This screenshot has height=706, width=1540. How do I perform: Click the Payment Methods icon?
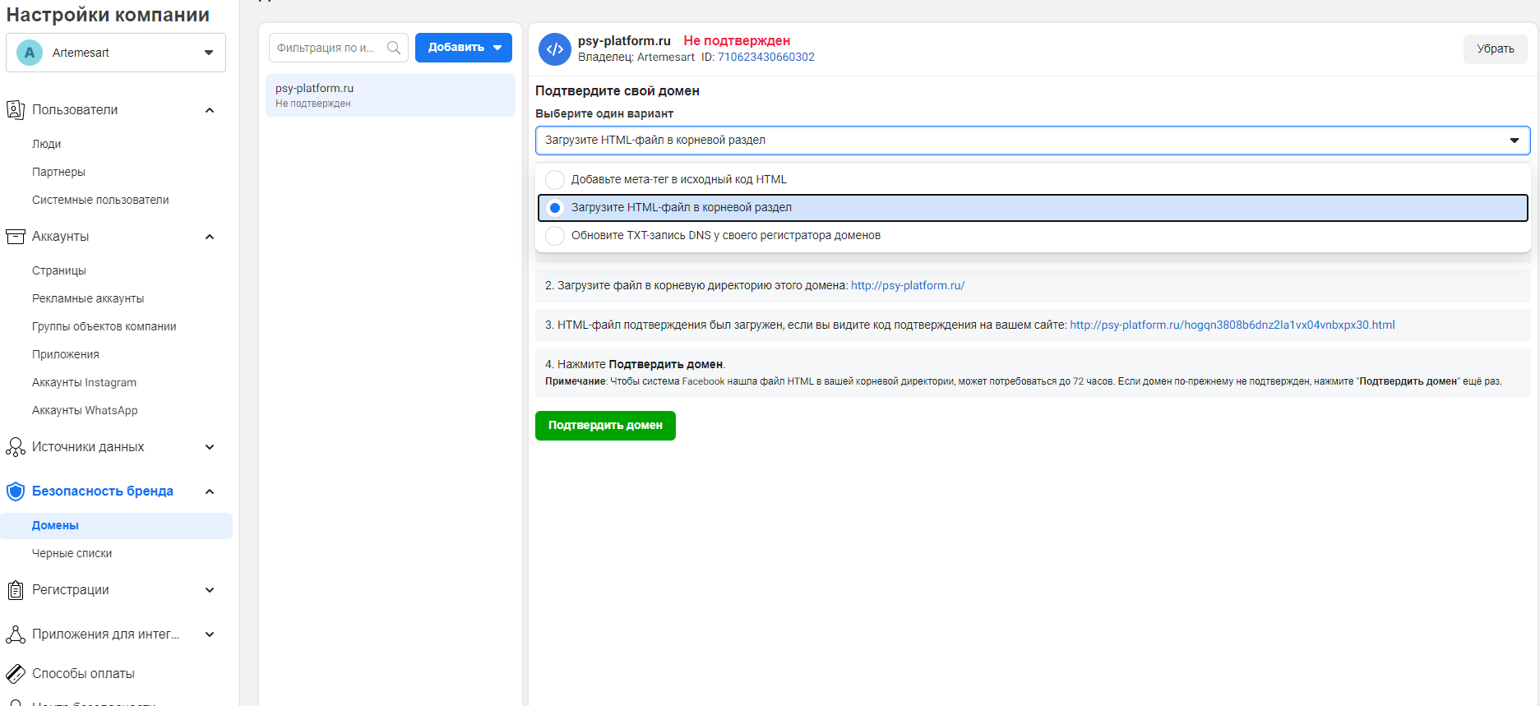click(15, 674)
